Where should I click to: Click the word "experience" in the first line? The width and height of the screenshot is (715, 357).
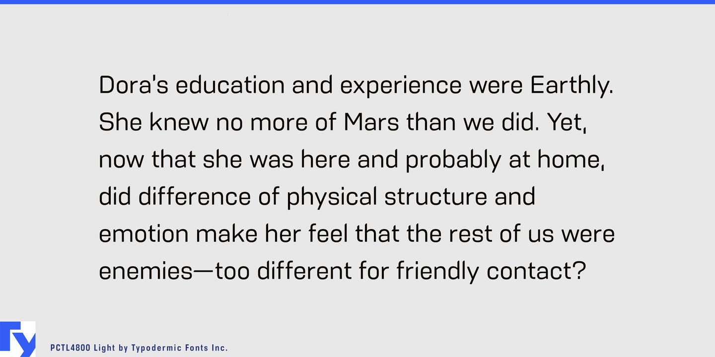point(401,86)
